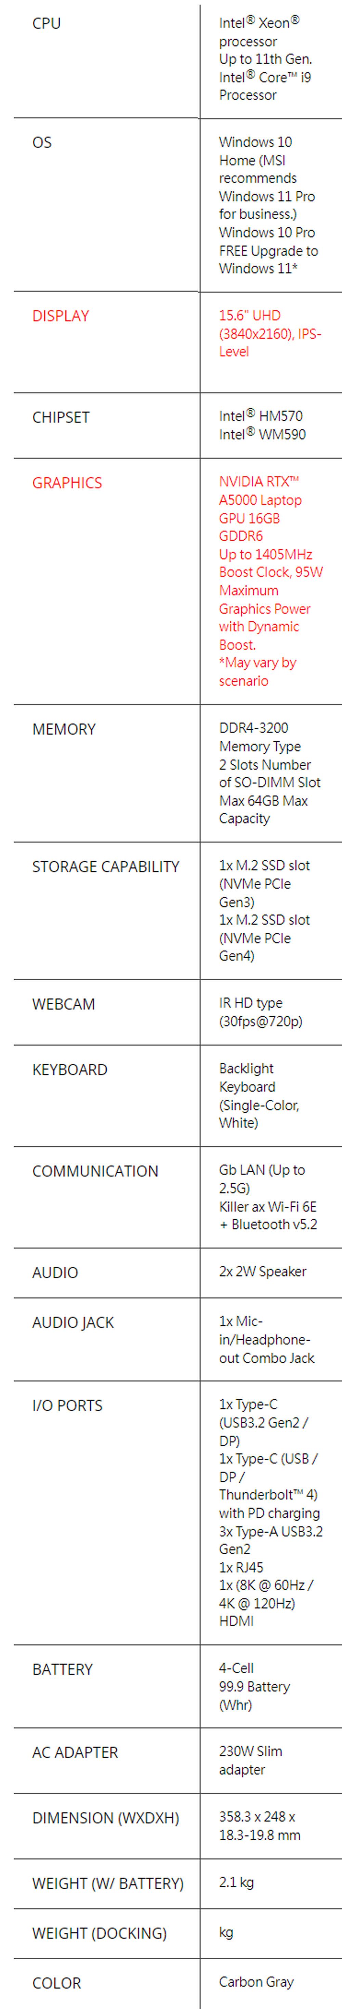Click the BATTERY row label

62,1669
